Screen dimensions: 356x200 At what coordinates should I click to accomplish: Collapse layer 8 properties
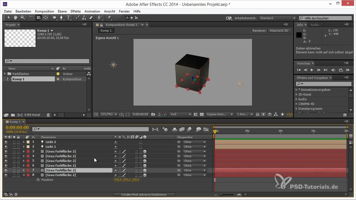[x=24, y=175]
